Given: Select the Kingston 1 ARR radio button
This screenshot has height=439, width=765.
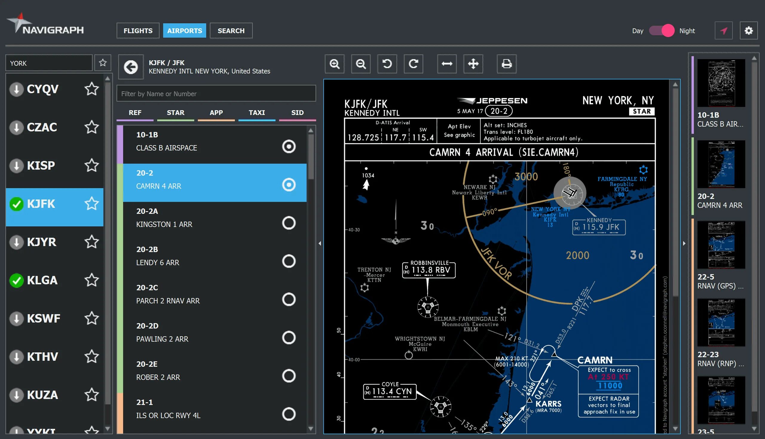Looking at the screenshot, I should pyautogui.click(x=289, y=223).
